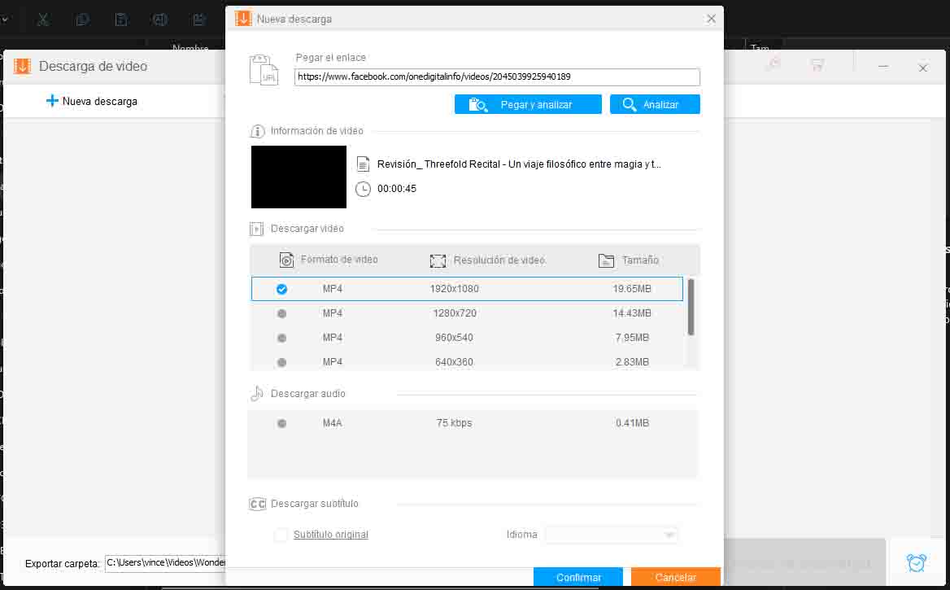Click Confirmar to start the download
This screenshot has width=950, height=590.
click(578, 577)
